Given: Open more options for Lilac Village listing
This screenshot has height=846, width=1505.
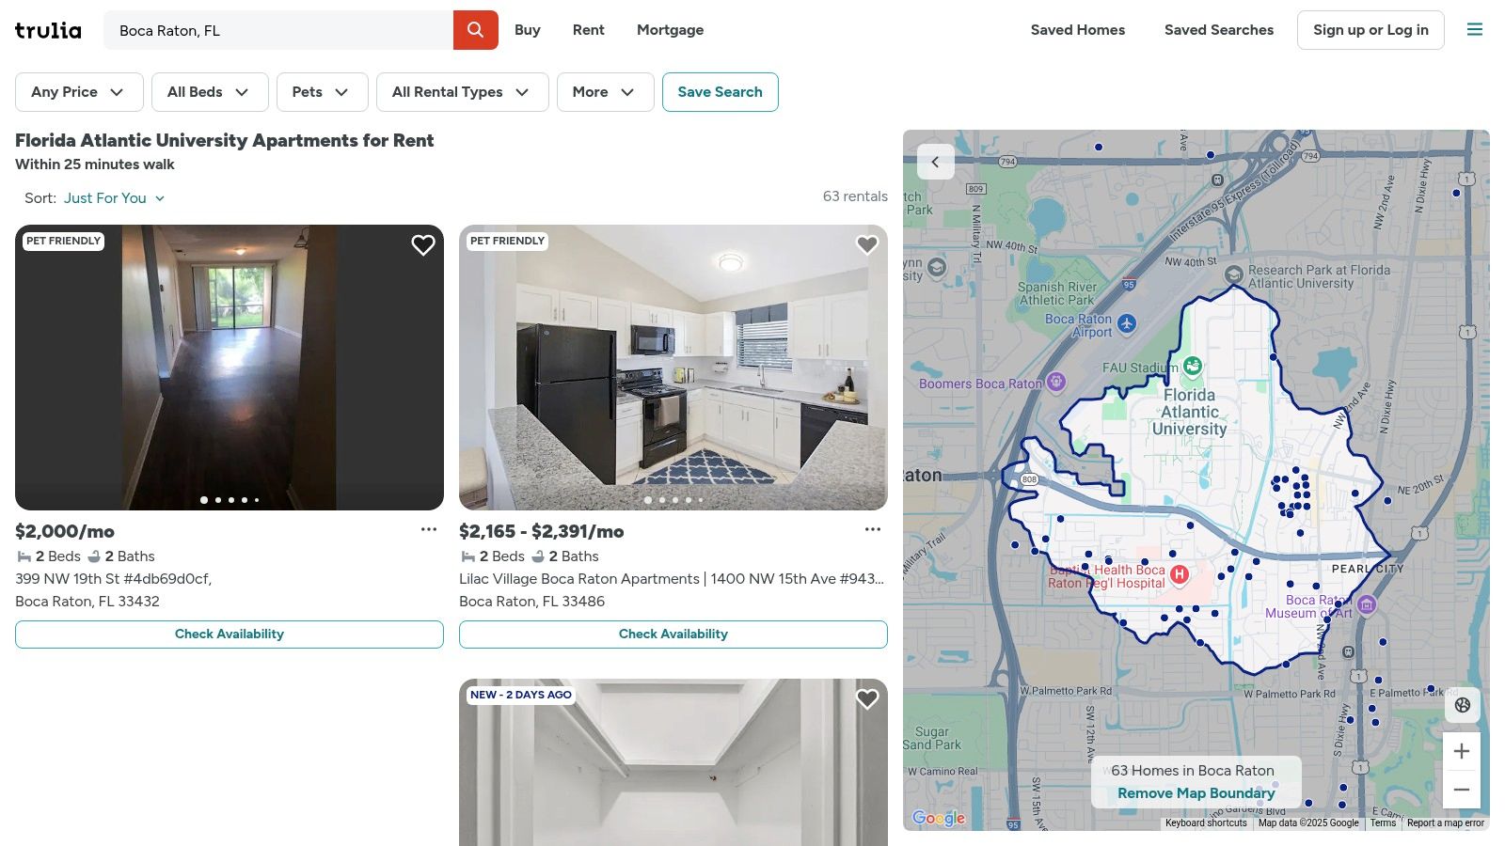Looking at the screenshot, I should 873,529.
